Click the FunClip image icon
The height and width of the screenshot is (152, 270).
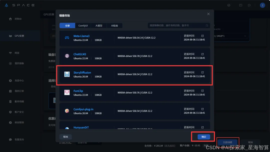(x=67, y=92)
